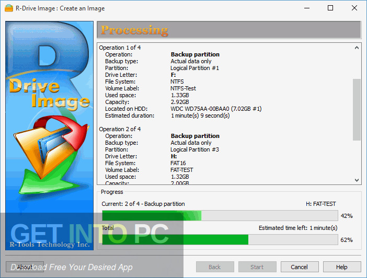The width and height of the screenshot is (367, 278).
Task: Click the drive letter 'F:' value
Action: (173, 75)
